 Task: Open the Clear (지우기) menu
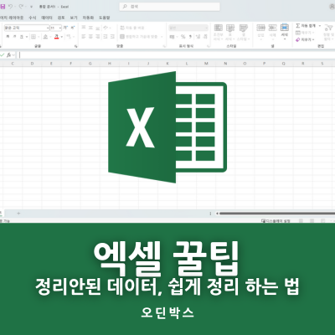[x=305, y=39]
